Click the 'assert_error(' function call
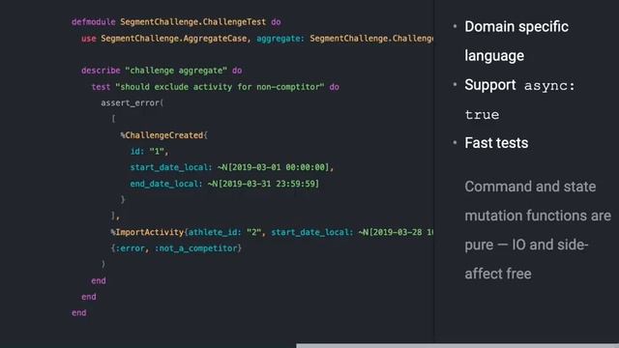 132,103
